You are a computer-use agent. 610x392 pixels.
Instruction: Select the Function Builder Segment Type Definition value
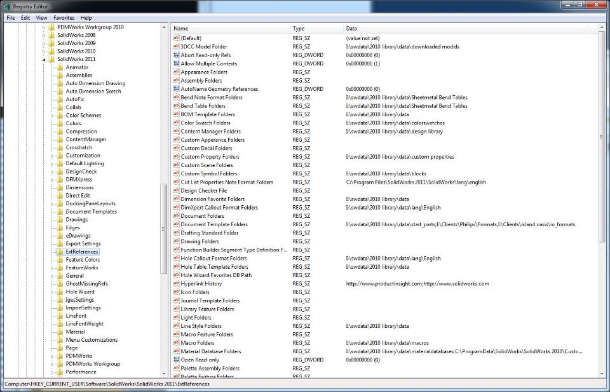234,250
